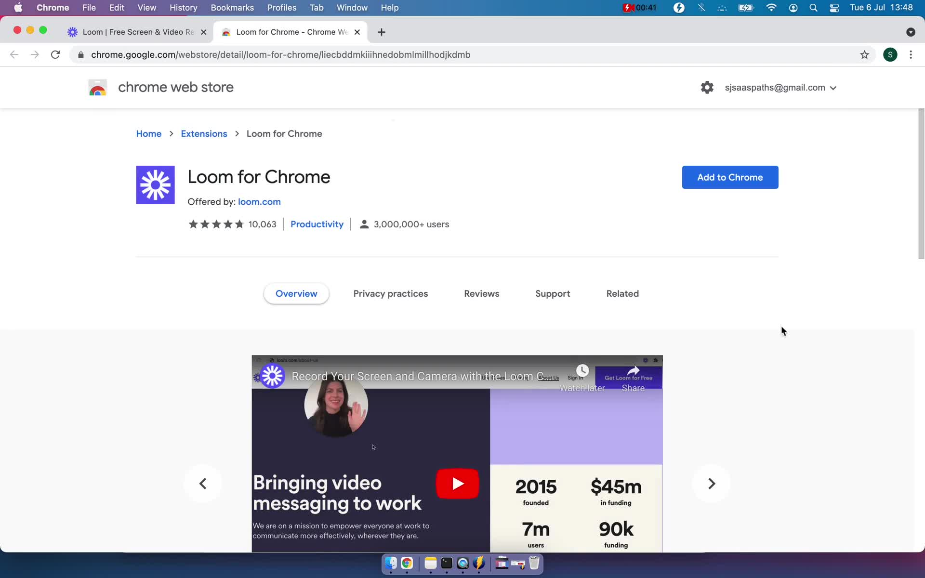Click the 3,000,000+ users text
The height and width of the screenshot is (578, 925).
click(411, 224)
